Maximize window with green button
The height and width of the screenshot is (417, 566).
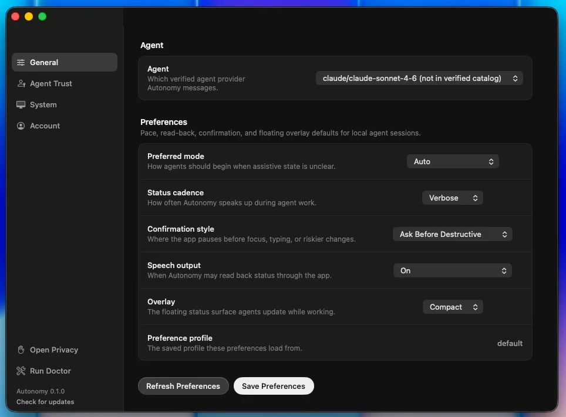click(x=42, y=16)
